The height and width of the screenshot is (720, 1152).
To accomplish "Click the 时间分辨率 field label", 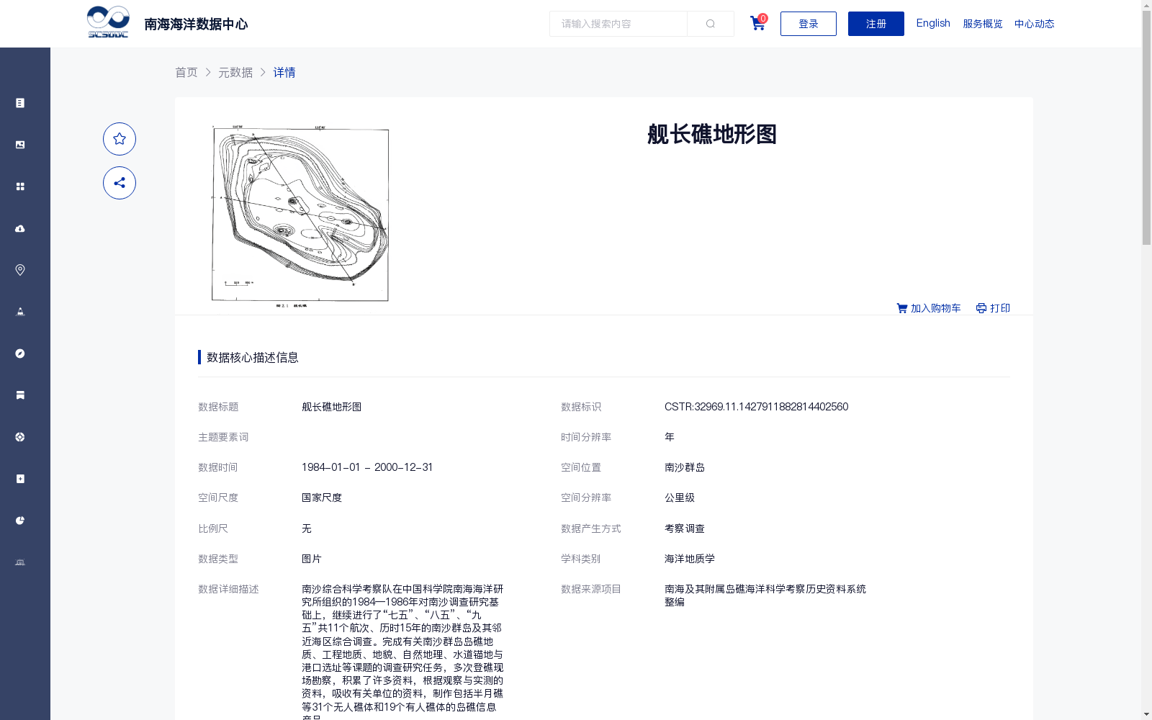I will point(586,437).
